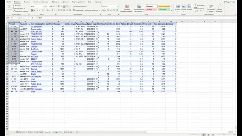Click the increase decimal icon

pyautogui.click(x=114, y=10)
